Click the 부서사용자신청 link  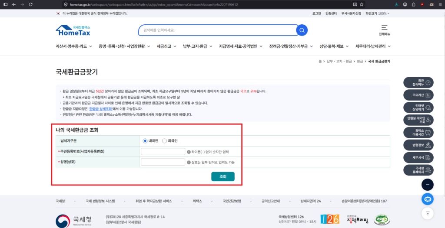point(351,13)
